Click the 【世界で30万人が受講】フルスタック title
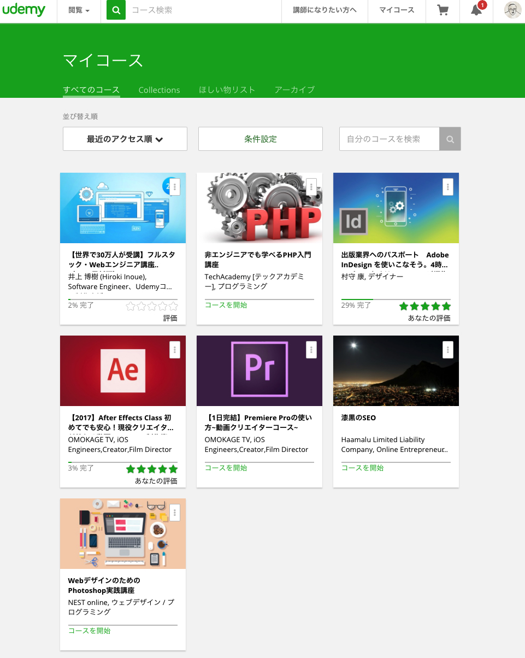This screenshot has height=658, width=525. (x=121, y=260)
